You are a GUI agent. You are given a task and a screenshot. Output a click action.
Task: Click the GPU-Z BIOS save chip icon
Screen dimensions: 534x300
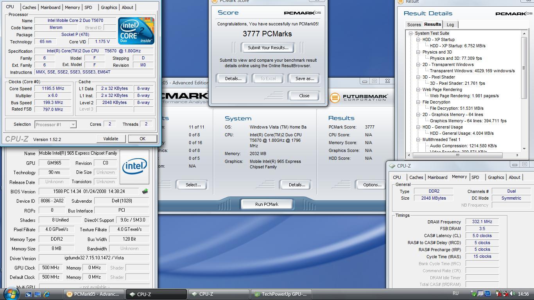[x=145, y=191]
